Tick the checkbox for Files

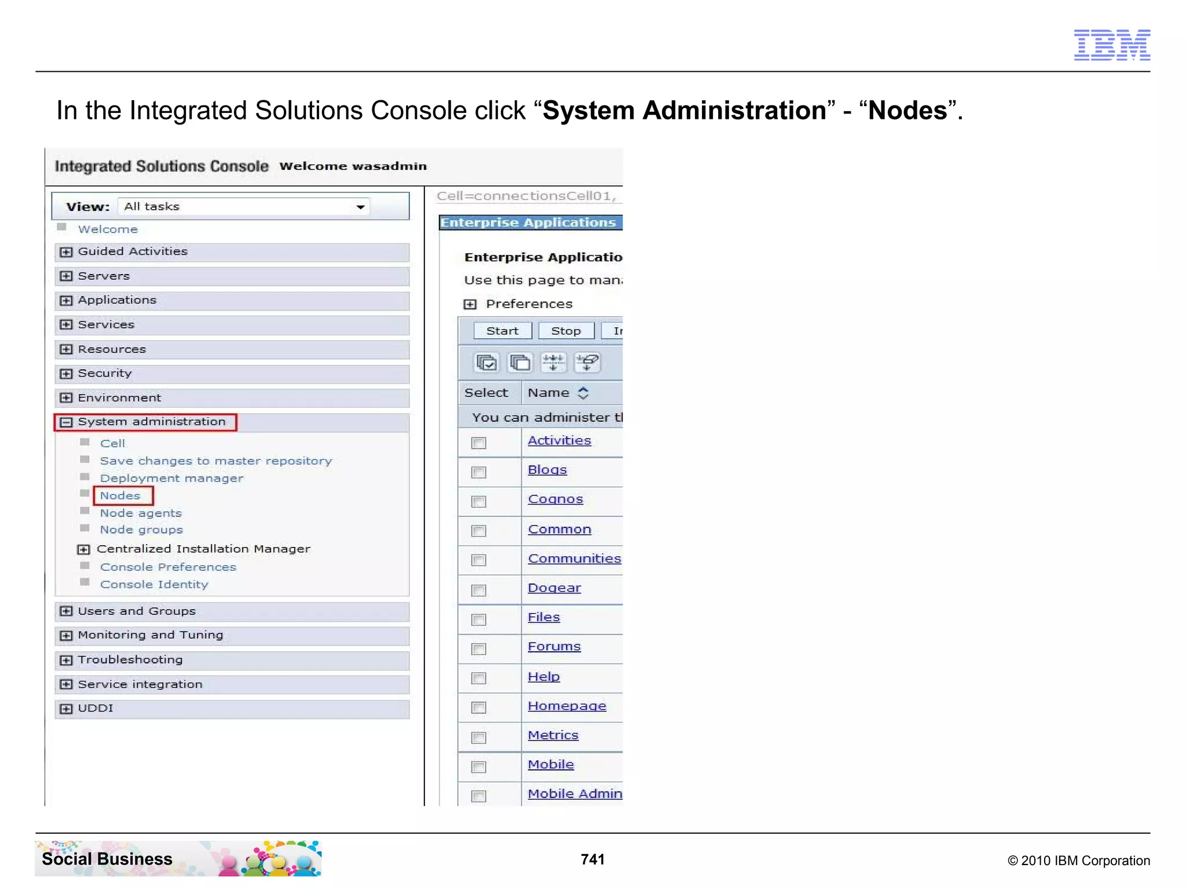(478, 620)
